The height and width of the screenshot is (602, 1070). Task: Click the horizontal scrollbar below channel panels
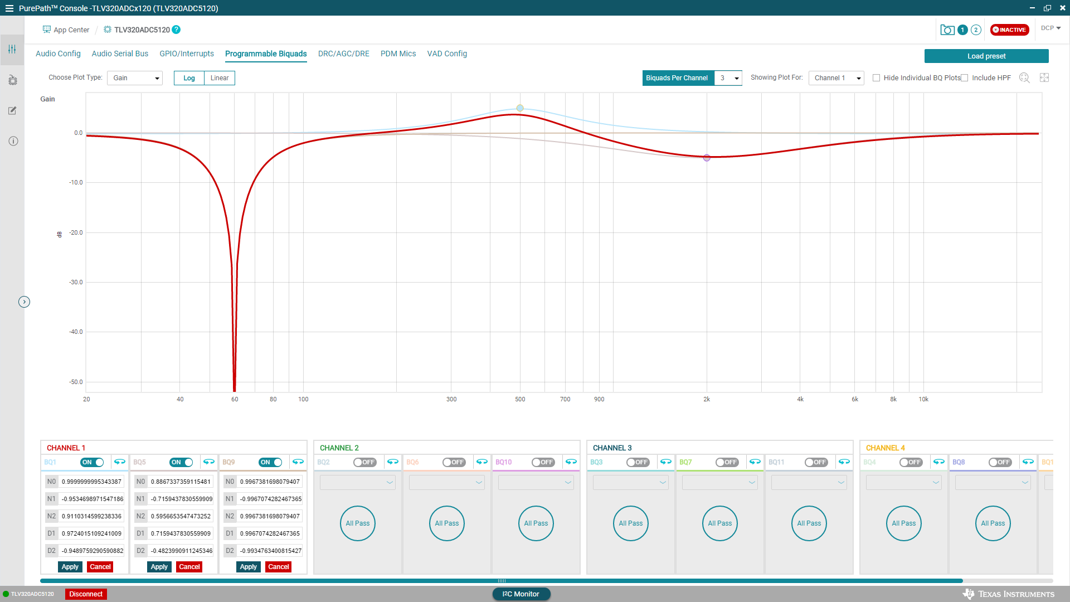coord(502,581)
